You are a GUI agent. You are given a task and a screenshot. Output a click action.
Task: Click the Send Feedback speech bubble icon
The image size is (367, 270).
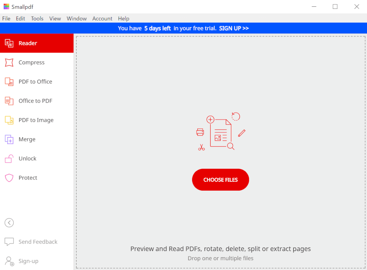coord(9,242)
